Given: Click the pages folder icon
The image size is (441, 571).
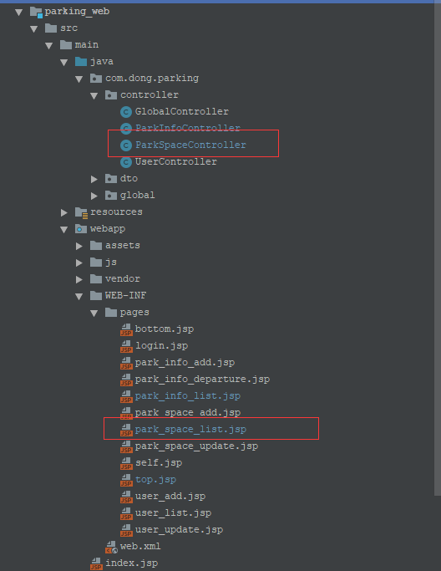Looking at the screenshot, I should [110, 313].
